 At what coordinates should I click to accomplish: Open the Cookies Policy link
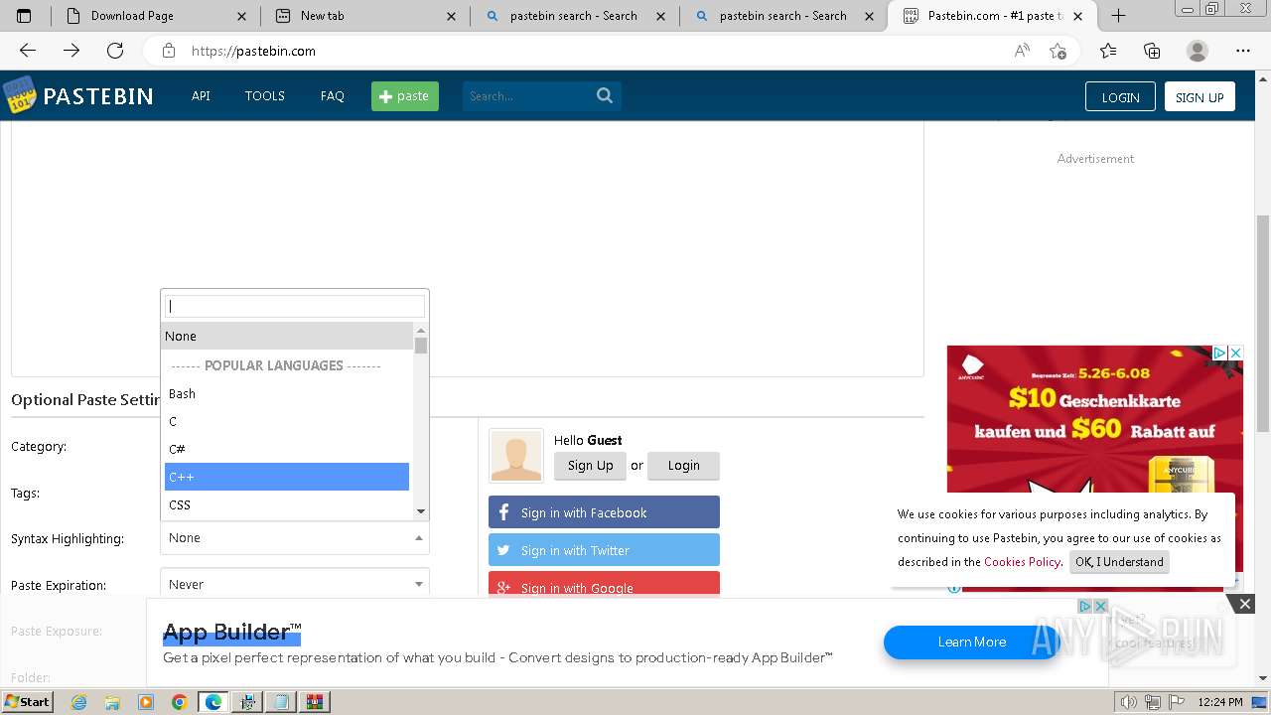tap(1022, 562)
